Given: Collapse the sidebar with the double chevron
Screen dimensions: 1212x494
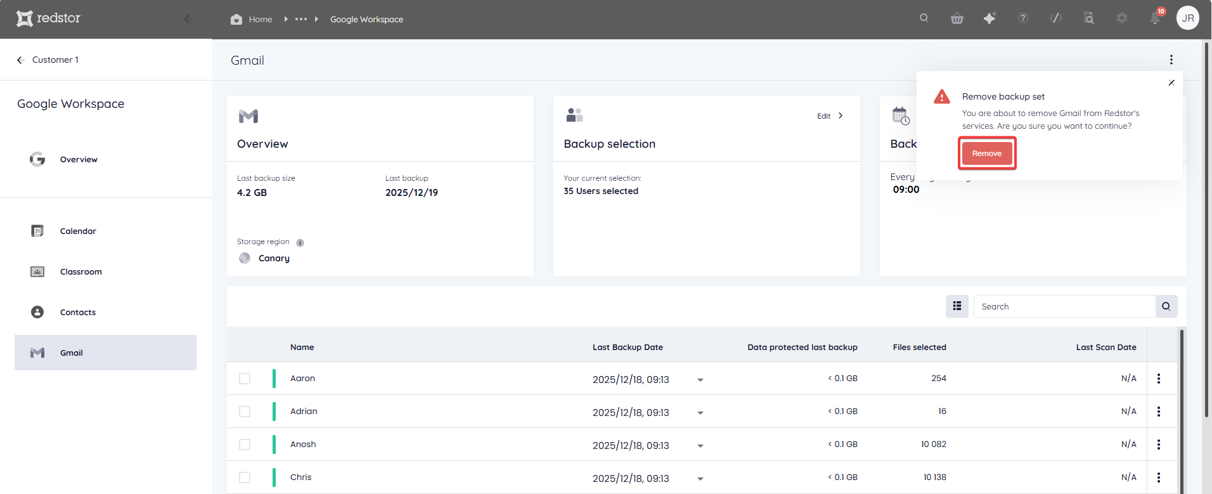Looking at the screenshot, I should [188, 19].
